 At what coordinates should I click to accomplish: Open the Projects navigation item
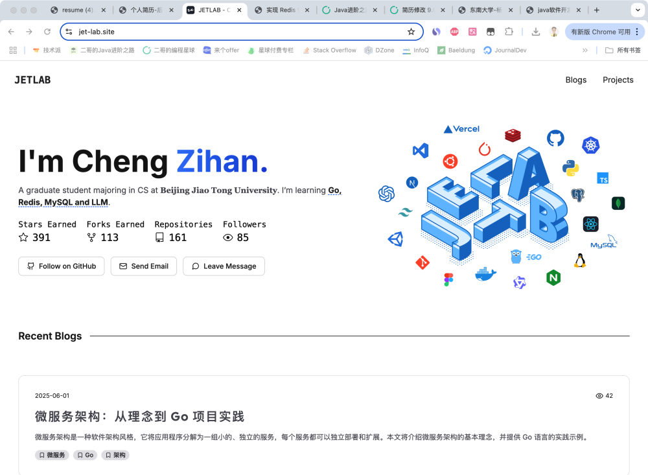(618, 80)
